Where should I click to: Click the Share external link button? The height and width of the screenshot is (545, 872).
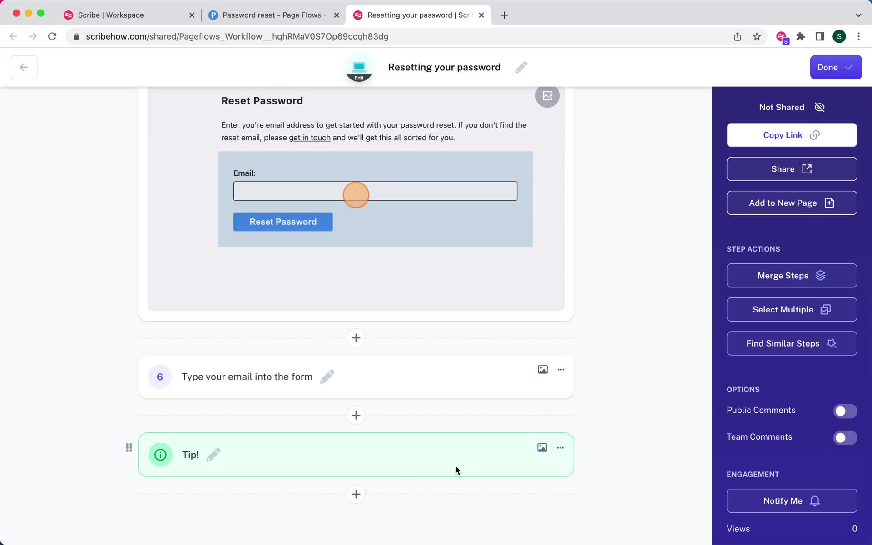point(792,168)
